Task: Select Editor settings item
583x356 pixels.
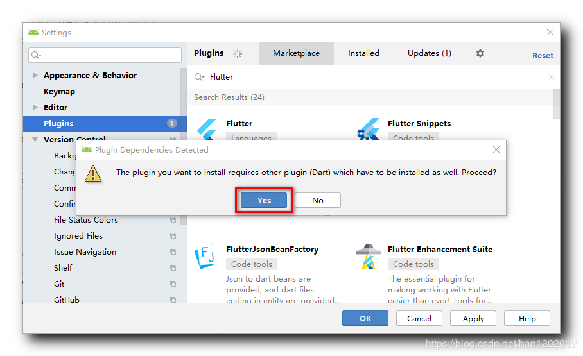Action: [55, 107]
